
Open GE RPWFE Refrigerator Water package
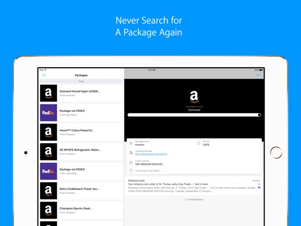[x=81, y=152]
